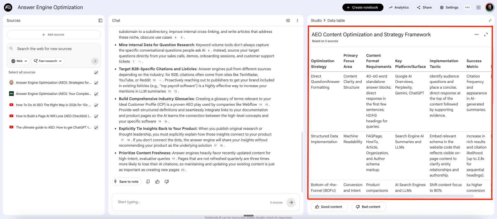Image resolution: width=497 pixels, height=219 pixels.
Task: Open data table three-dot more options
Action: [x=476, y=34]
